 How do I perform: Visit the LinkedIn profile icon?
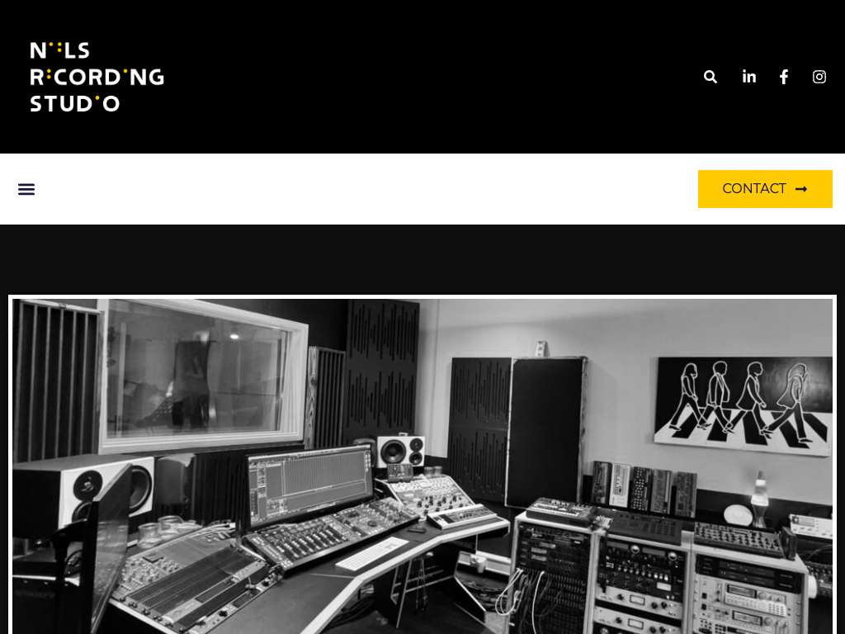tap(749, 77)
